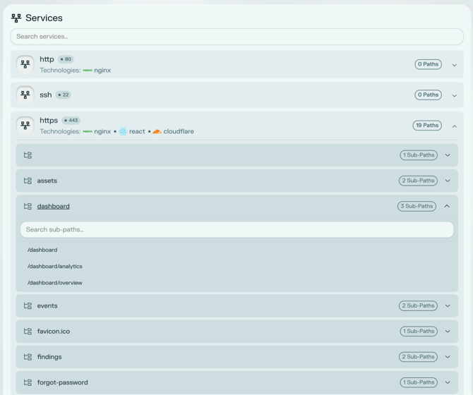Click the https service network icon
473x395 pixels.
pos(25,126)
